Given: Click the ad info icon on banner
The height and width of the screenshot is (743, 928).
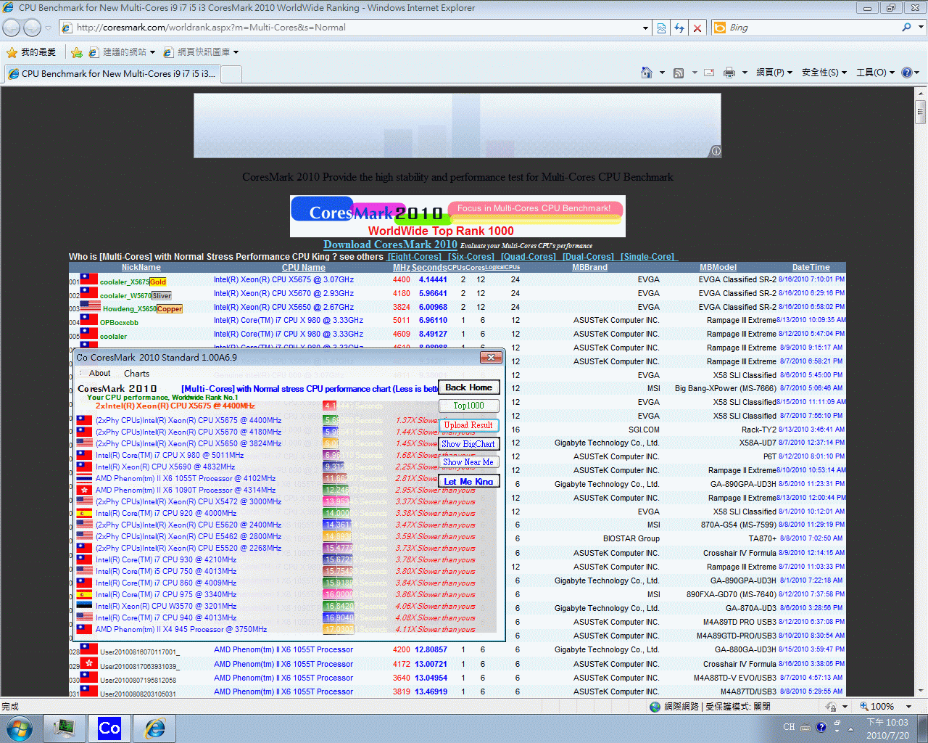Looking at the screenshot, I should 716,151.
